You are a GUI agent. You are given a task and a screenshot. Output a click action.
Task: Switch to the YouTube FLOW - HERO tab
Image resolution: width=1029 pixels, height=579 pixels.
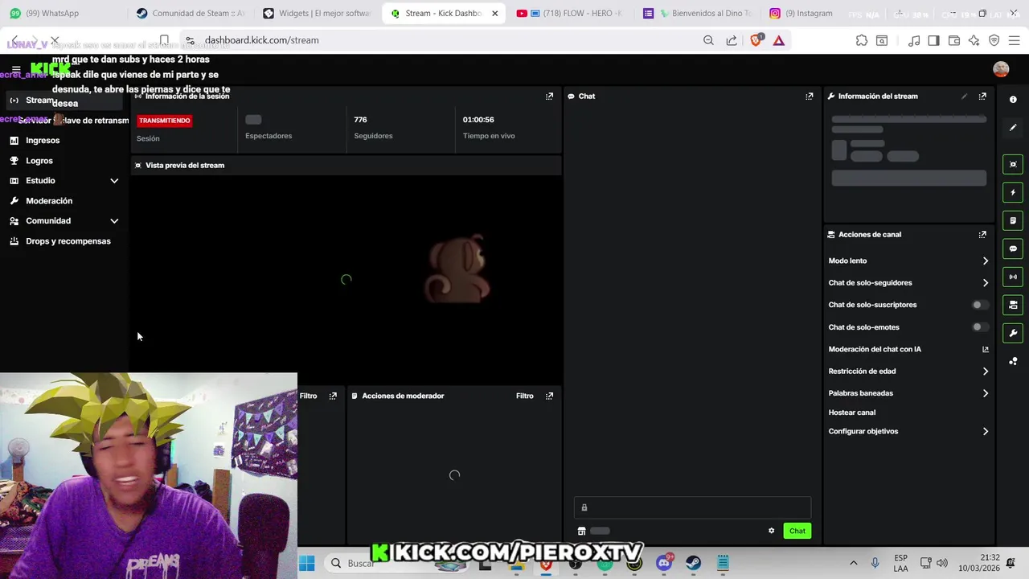[x=570, y=13]
